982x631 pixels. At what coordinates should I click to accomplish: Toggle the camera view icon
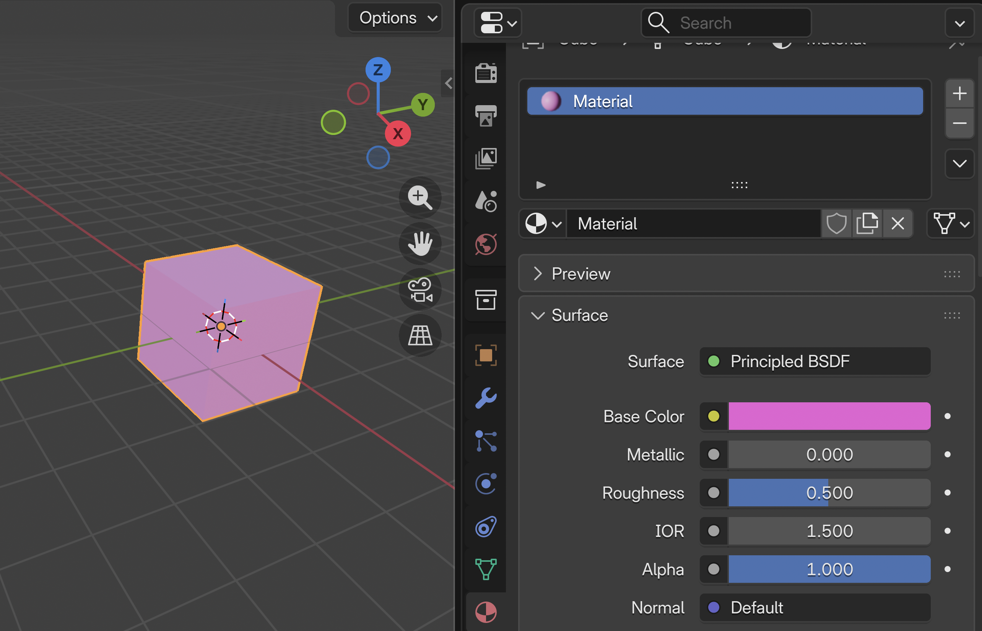420,289
